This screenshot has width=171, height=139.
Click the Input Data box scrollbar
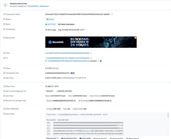(168, 115)
